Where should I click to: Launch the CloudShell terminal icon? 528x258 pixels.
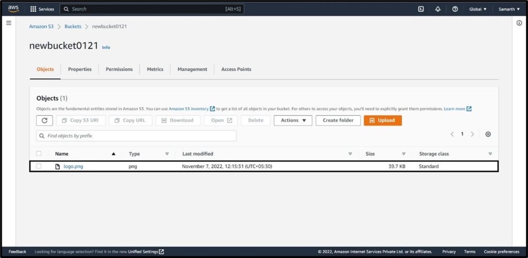421,9
